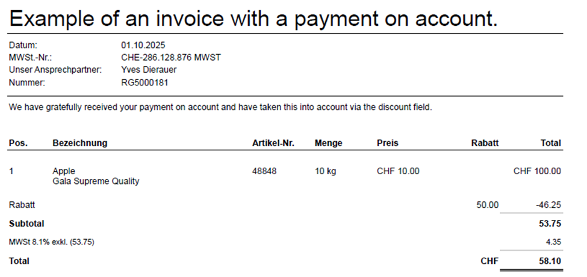
Task: Click the VAT number CHE-286.128.876 MWST
Action: 171,58
